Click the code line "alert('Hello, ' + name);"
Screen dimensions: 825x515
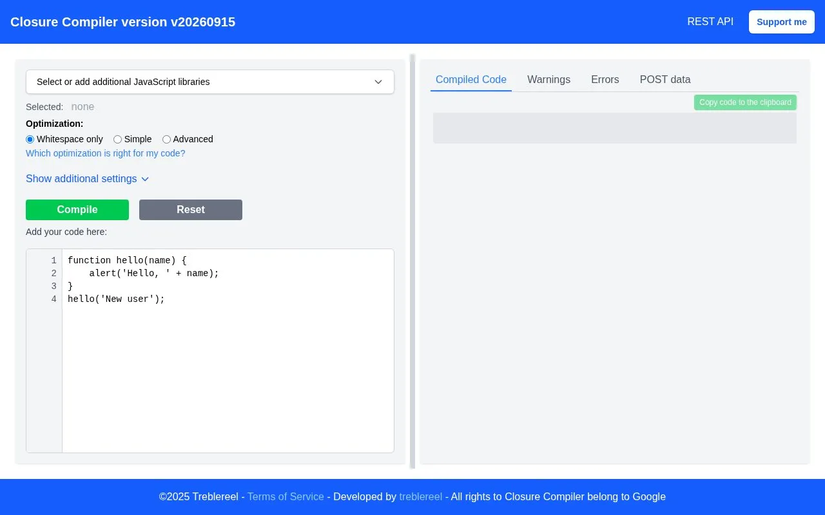click(154, 274)
